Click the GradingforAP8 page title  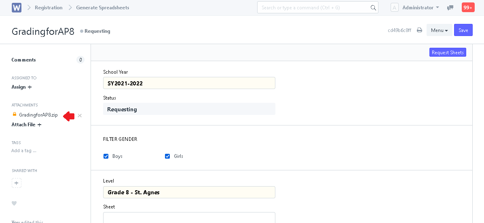[x=43, y=32]
